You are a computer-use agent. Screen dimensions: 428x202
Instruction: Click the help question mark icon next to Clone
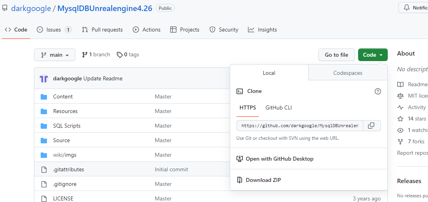(378, 91)
